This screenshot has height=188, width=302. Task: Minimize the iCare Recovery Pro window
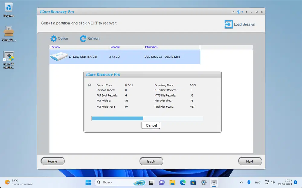[252, 12]
